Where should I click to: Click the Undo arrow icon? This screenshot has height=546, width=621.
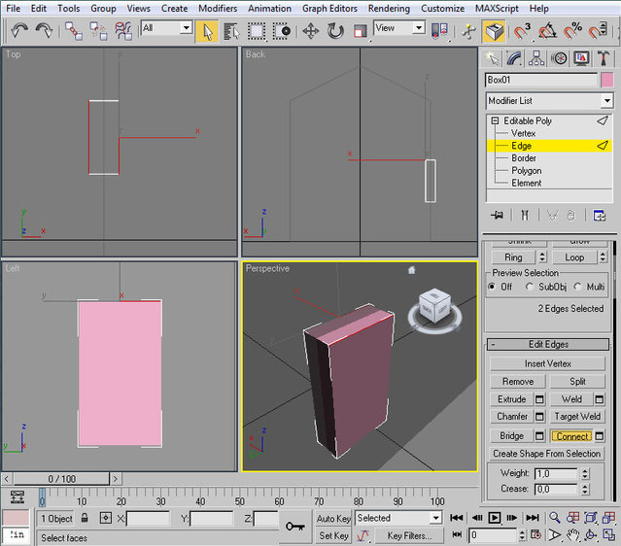pyautogui.click(x=19, y=30)
